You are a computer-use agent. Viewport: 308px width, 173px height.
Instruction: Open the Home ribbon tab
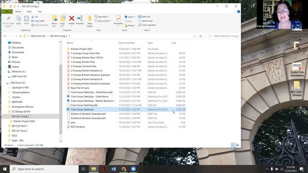pyautogui.click(x=18, y=12)
